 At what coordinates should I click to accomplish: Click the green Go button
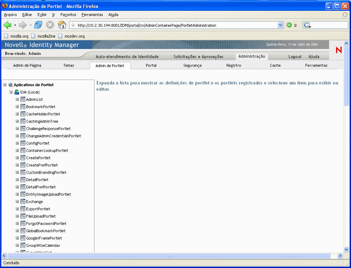(289, 25)
